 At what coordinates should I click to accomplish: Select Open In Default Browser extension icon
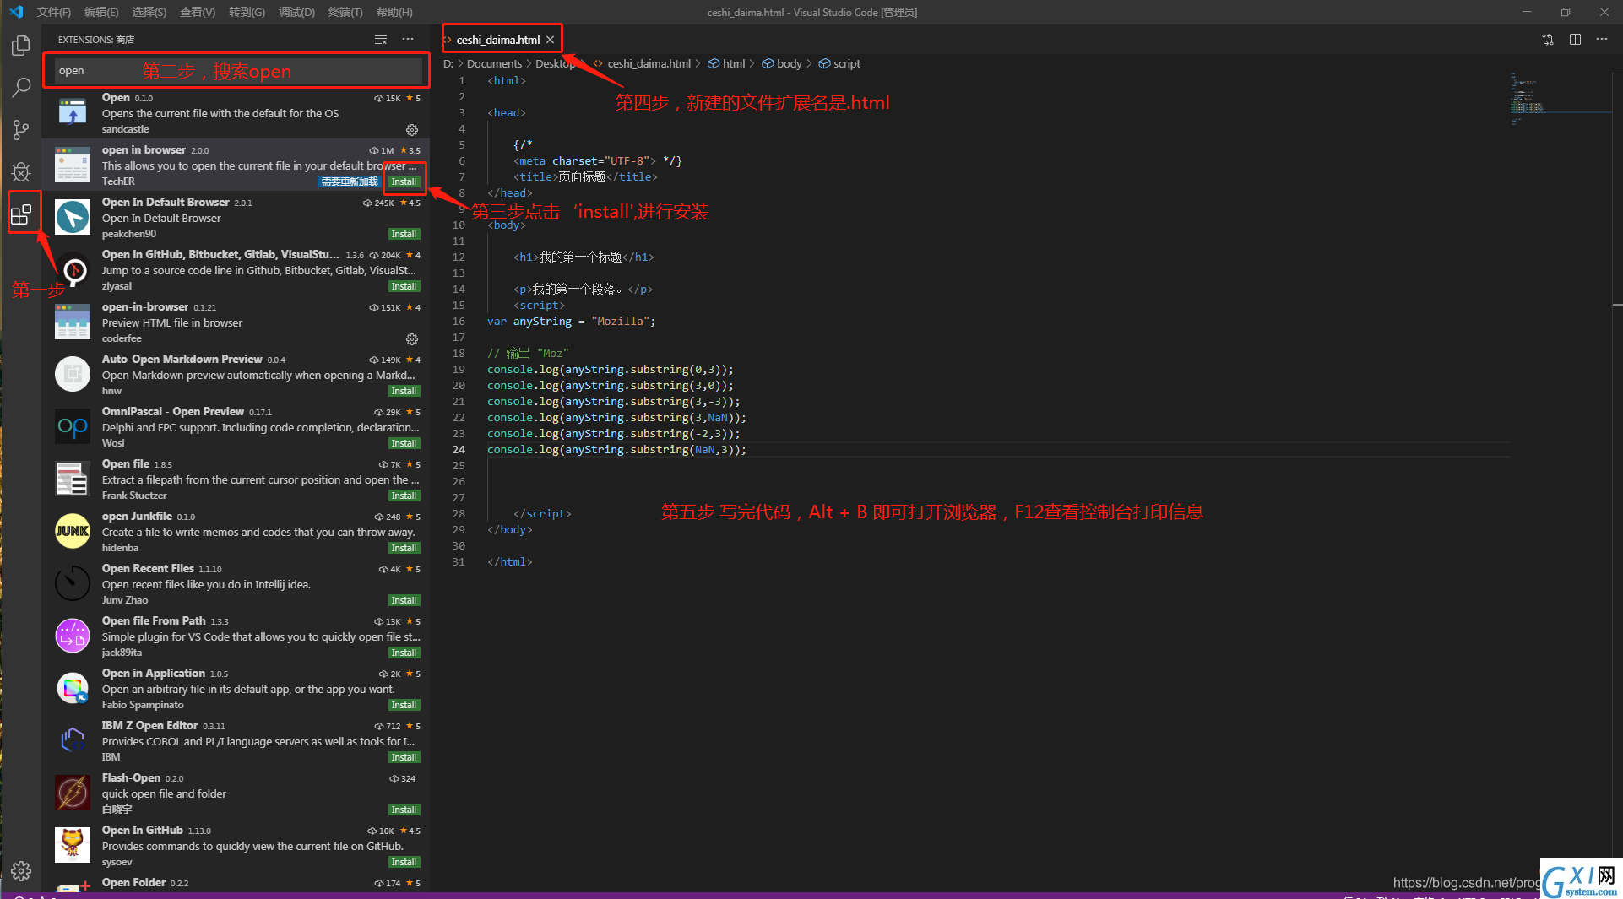click(73, 218)
